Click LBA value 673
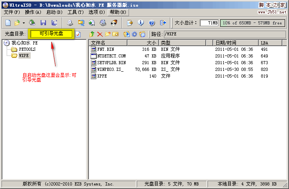The image size is (289, 189). (264, 63)
